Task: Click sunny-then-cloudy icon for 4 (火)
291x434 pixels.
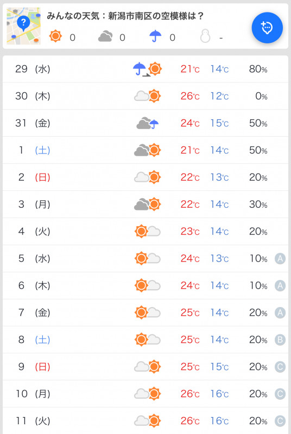Action: coord(147,232)
